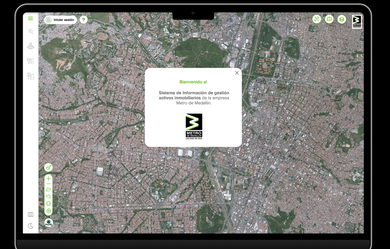Image resolution: width=390 pixels, height=249 pixels.
Task: Go to next map extent
Action: (x=48, y=190)
